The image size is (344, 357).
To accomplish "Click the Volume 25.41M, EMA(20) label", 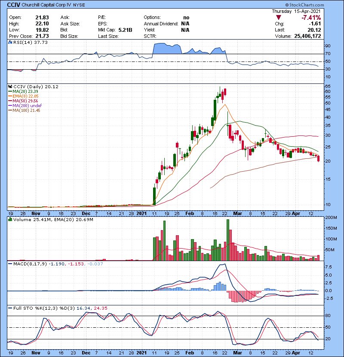I will [53, 220].
